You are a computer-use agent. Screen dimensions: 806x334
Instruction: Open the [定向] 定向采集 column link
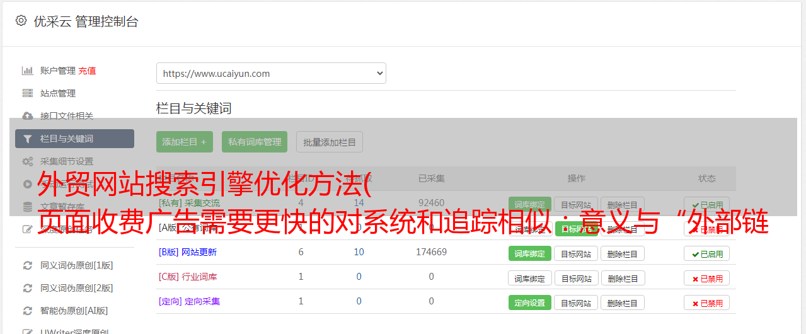coord(190,301)
